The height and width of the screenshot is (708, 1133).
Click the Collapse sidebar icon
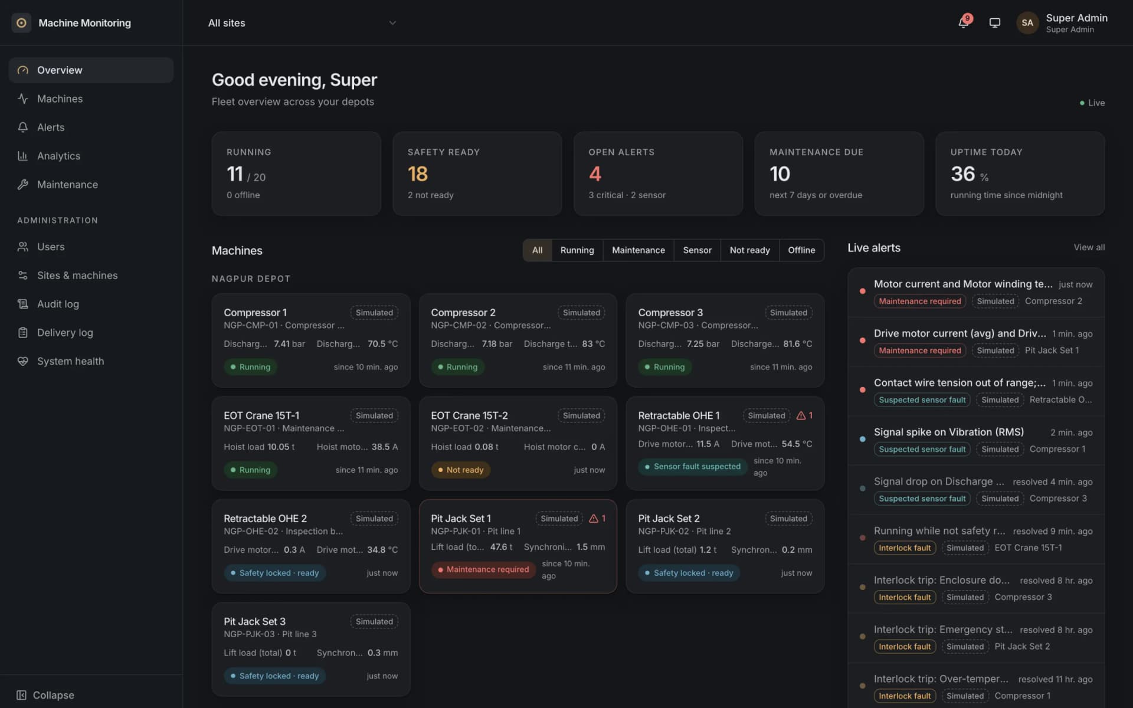coord(21,695)
